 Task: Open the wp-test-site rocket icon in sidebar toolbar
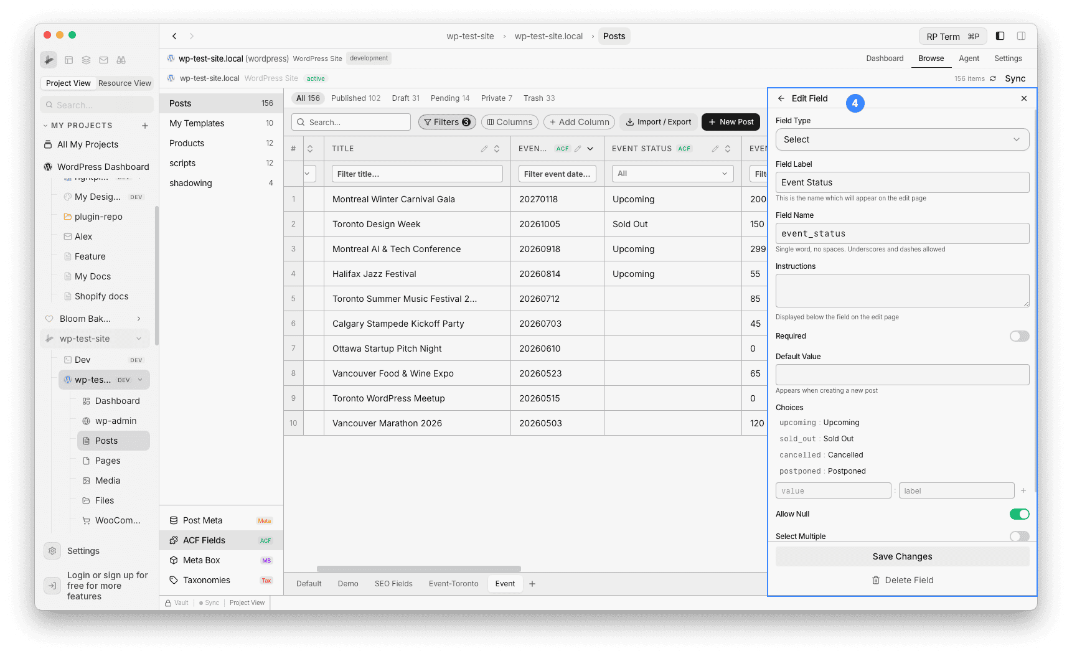(49, 60)
